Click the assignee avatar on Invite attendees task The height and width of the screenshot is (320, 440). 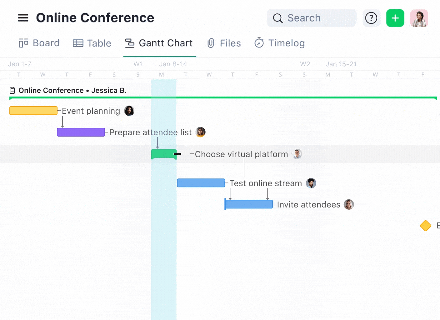(x=349, y=204)
